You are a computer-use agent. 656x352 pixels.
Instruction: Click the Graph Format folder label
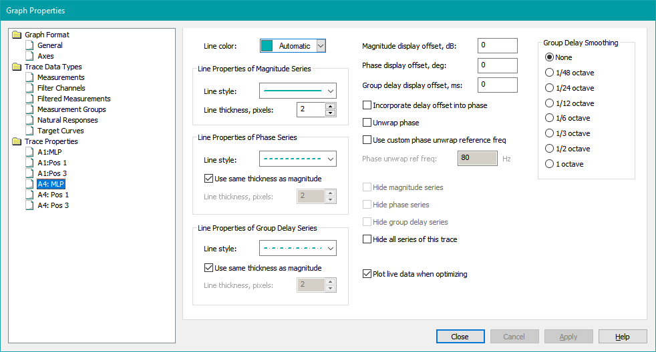47,35
